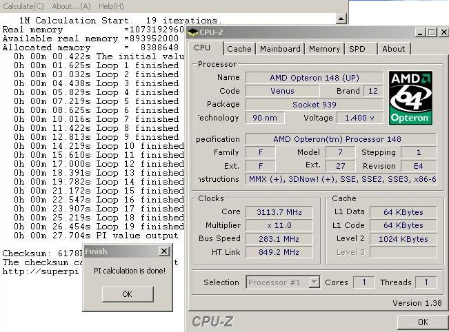Open the Memory tab
The image size is (449, 332).
(x=324, y=49)
